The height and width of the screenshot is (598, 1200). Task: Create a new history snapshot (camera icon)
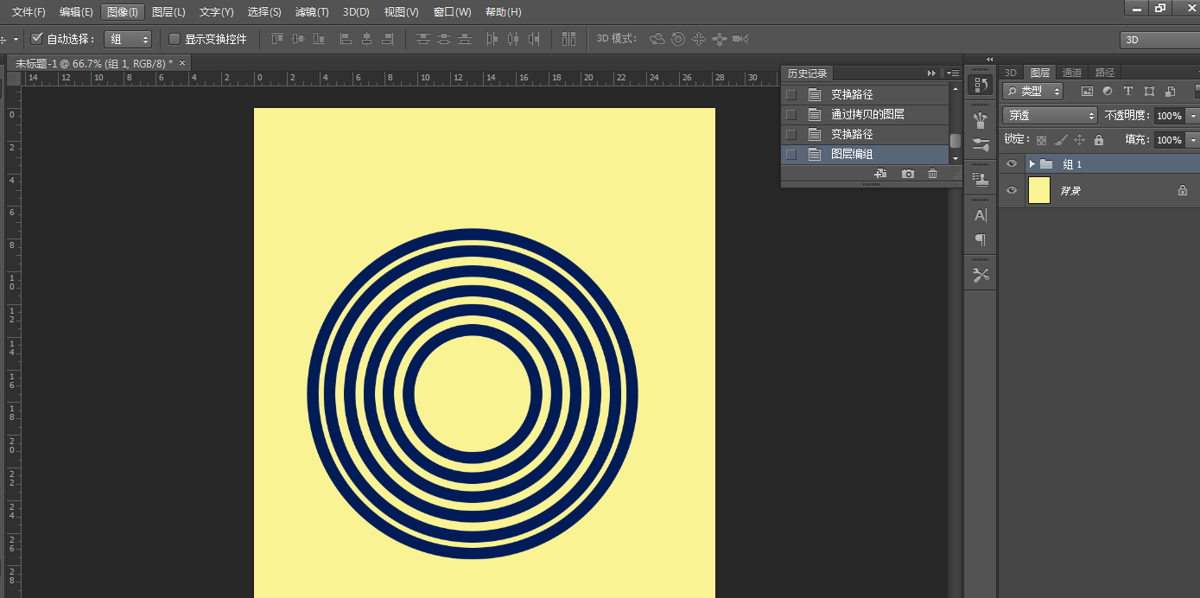(908, 174)
